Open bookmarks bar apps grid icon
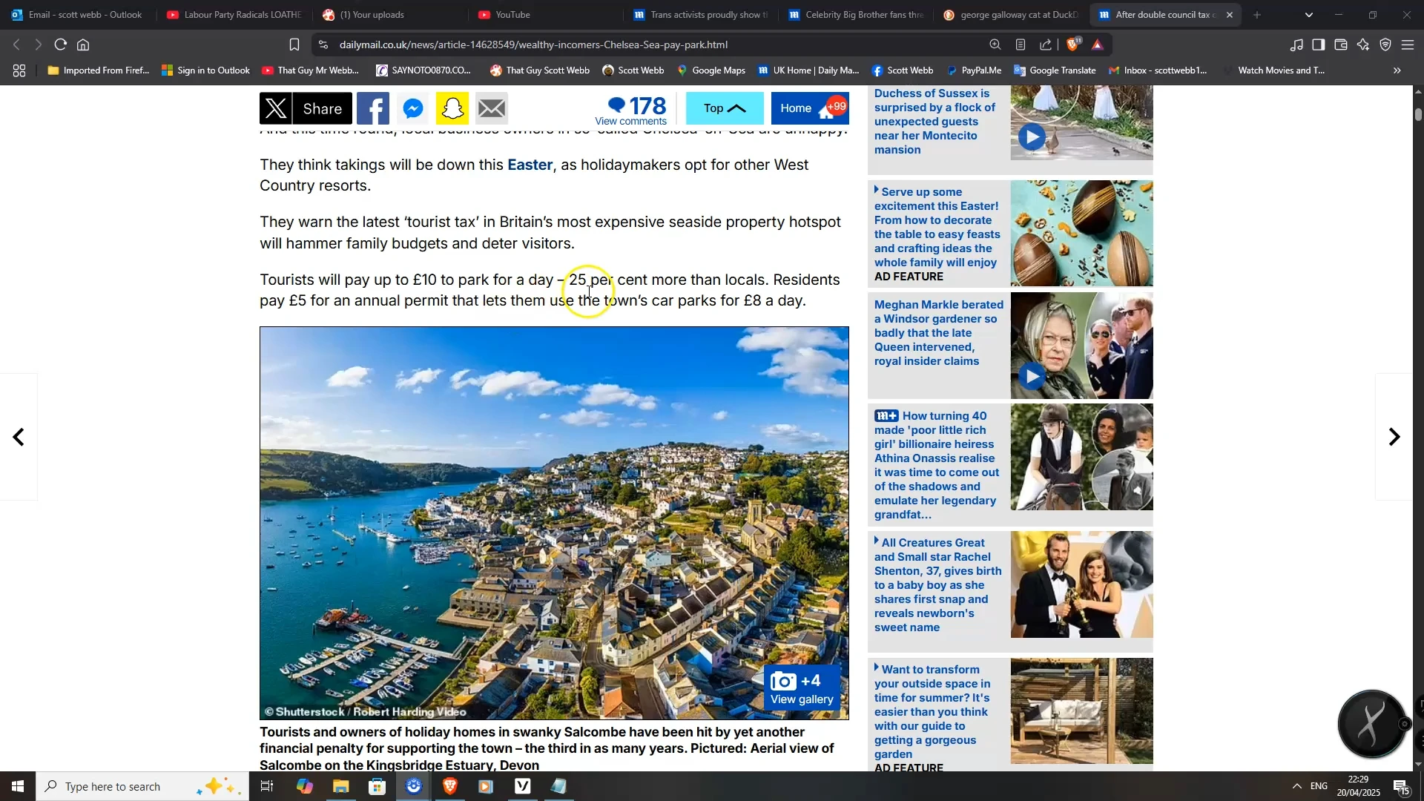 tap(19, 70)
